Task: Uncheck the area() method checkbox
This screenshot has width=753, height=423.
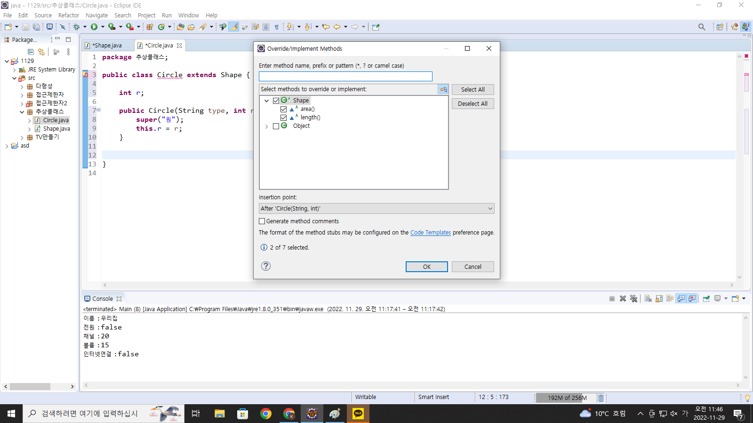Action: pos(284,109)
